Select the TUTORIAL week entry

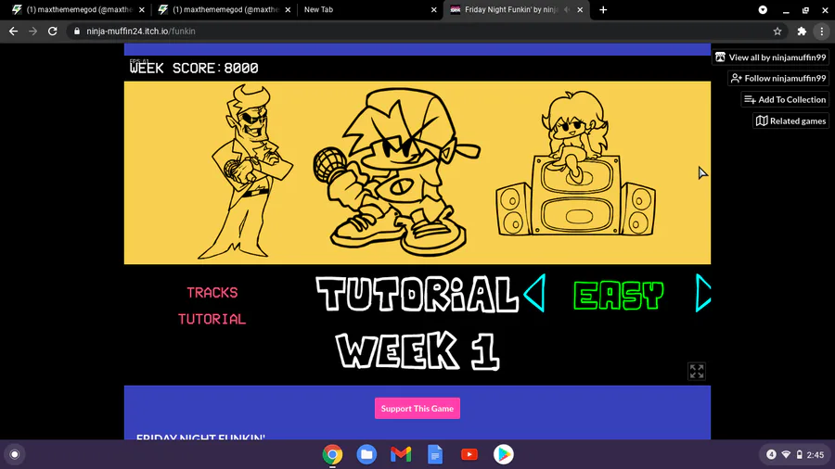coord(417,294)
